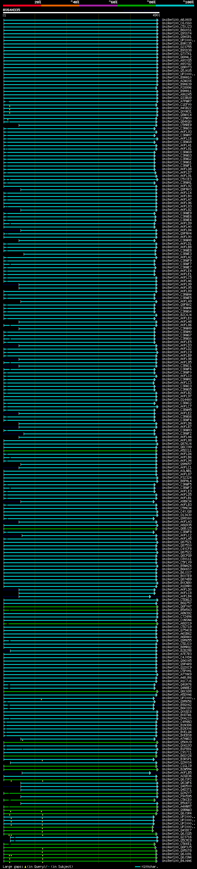Click the red 20% identity legend bar
Image resolution: width=197 pixels, height=869 pixels.
(22, 6)
